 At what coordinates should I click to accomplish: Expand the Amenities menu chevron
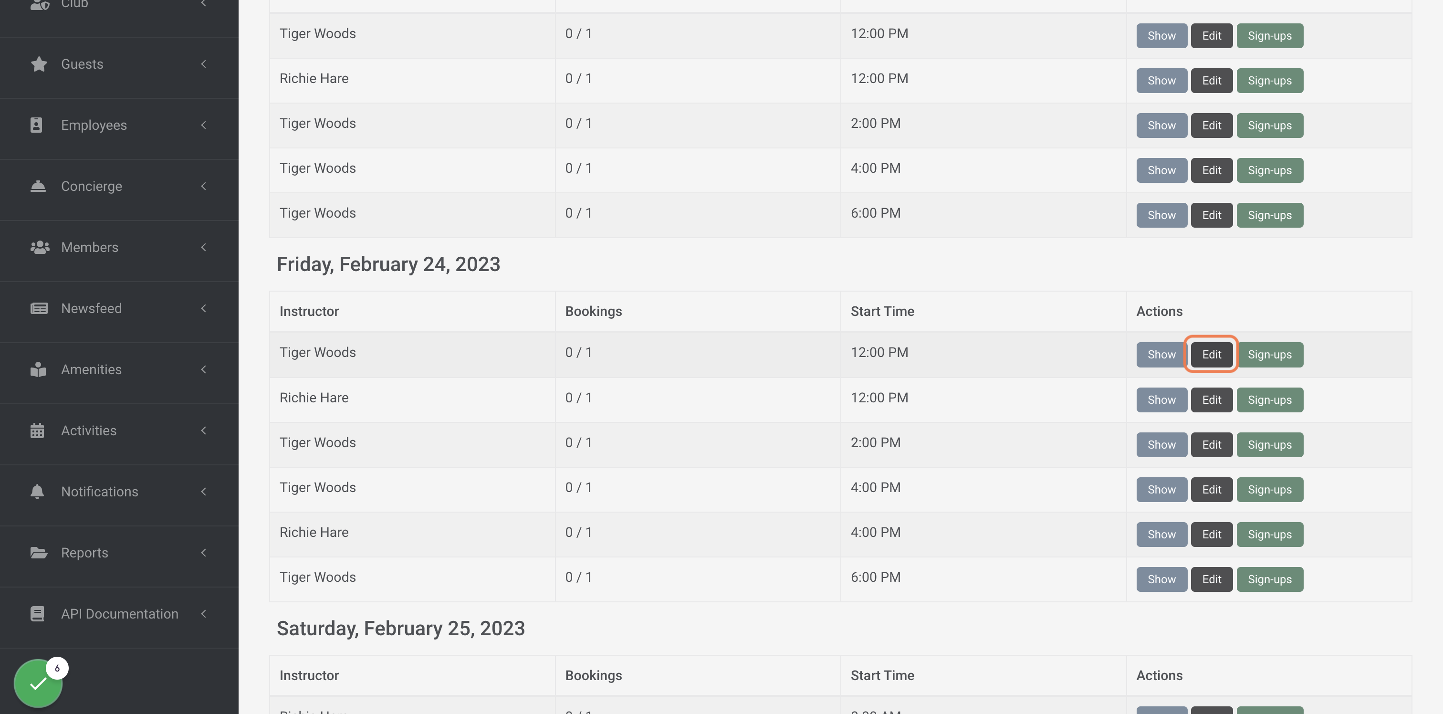203,369
